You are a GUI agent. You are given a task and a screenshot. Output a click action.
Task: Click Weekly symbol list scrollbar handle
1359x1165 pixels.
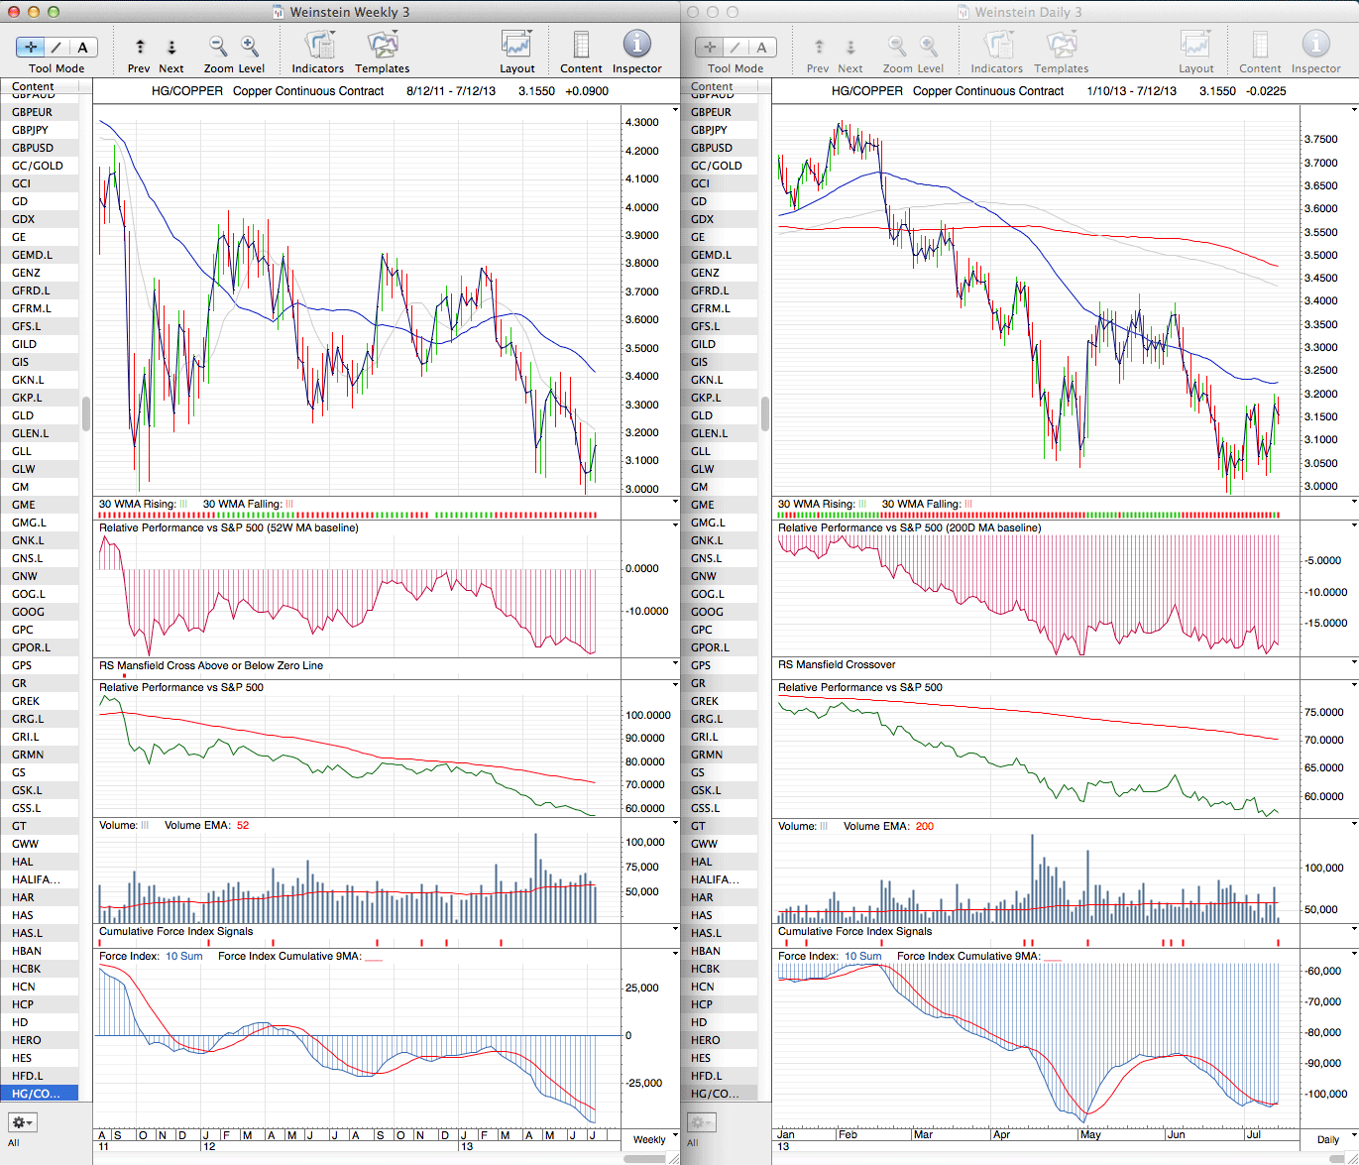coord(86,413)
